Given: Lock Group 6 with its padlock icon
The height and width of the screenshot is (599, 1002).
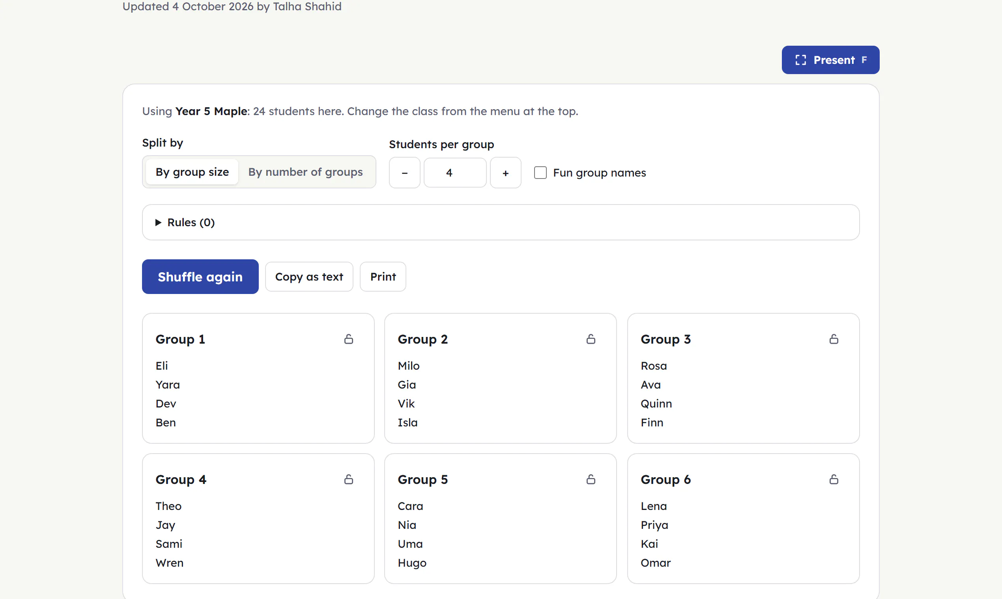Looking at the screenshot, I should click(834, 479).
